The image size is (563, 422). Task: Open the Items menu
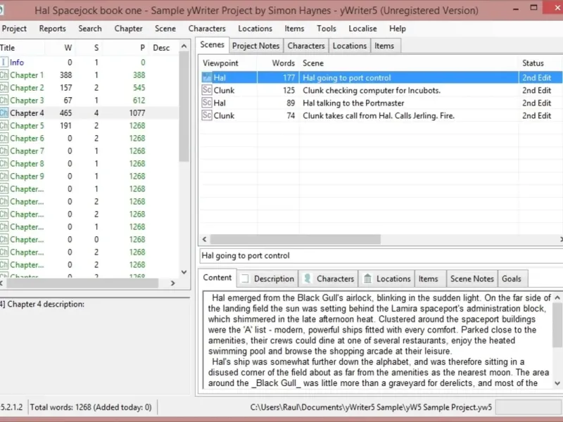[294, 29]
